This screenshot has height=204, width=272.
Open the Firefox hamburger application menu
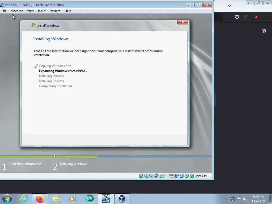266,17
